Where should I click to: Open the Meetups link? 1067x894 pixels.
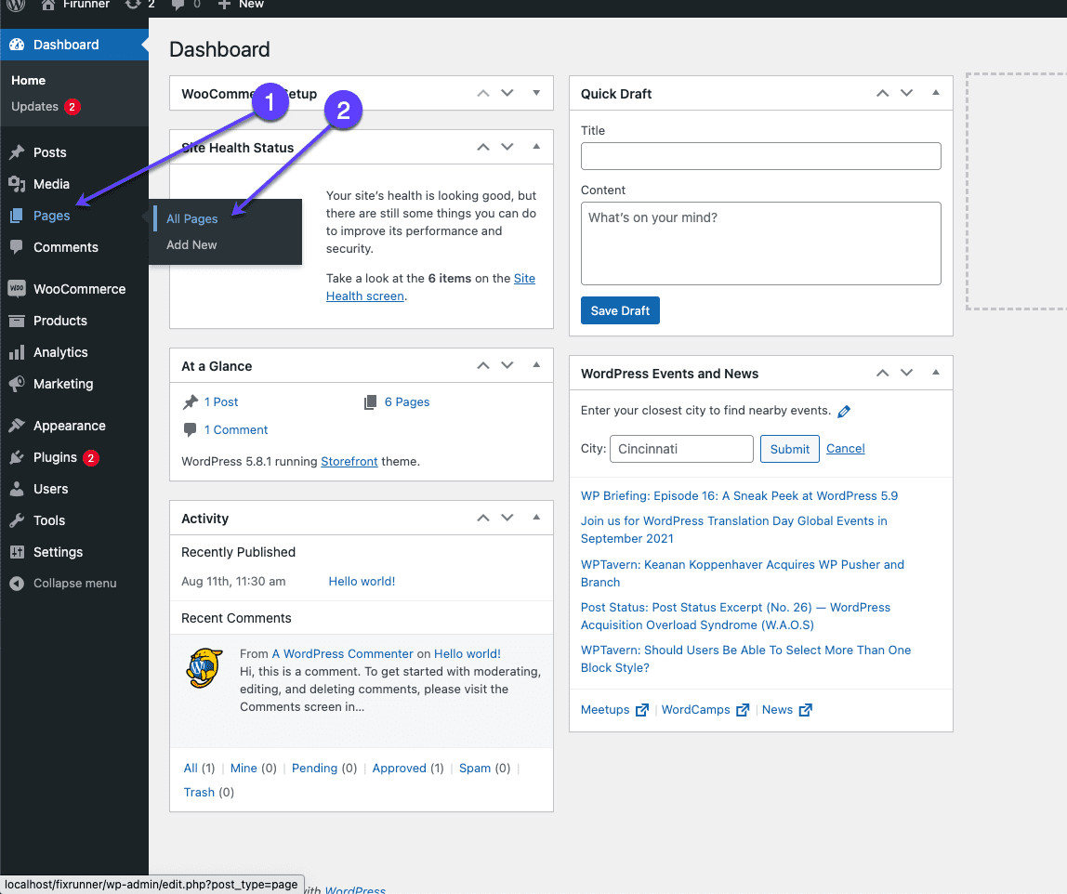(605, 710)
